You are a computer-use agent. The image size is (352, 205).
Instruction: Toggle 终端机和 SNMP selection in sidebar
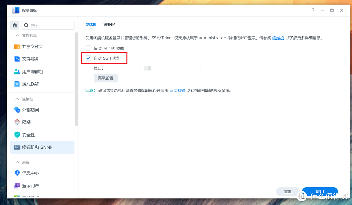click(x=34, y=147)
